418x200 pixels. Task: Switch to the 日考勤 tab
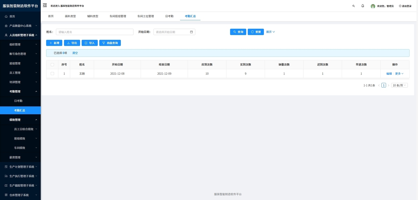pos(169,16)
